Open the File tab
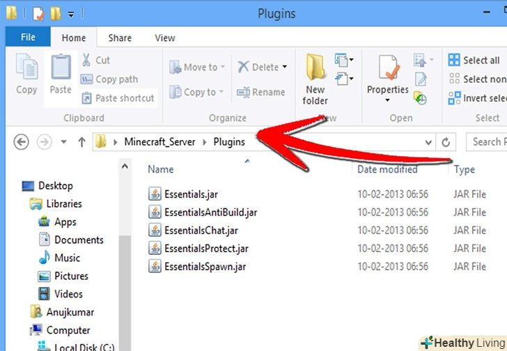Viewport: 507px width, 351px height. click(x=28, y=37)
